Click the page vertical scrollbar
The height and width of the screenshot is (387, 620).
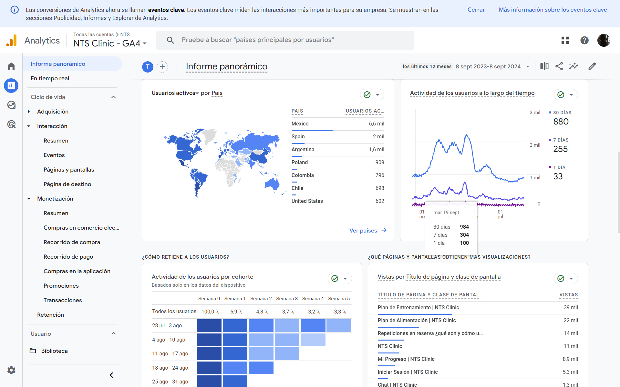(618, 192)
